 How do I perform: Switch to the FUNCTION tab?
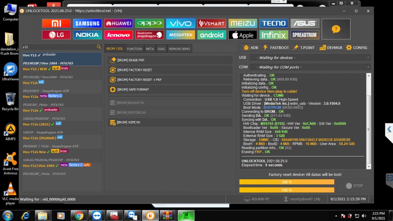coord(134,49)
